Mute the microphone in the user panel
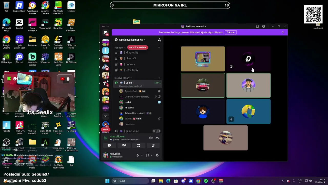 coord(138,155)
